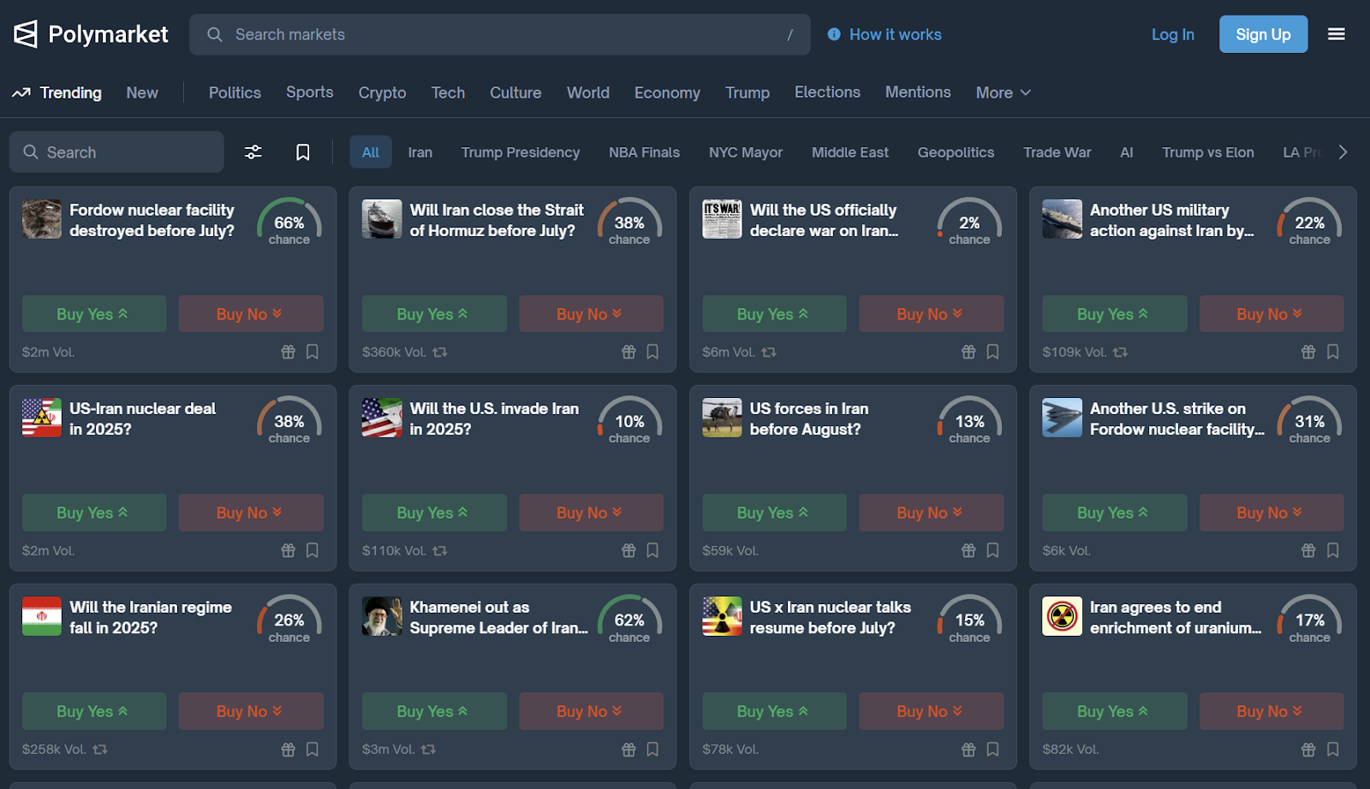
Task: Click repost icon next to $109k Vol.
Action: 1120,352
